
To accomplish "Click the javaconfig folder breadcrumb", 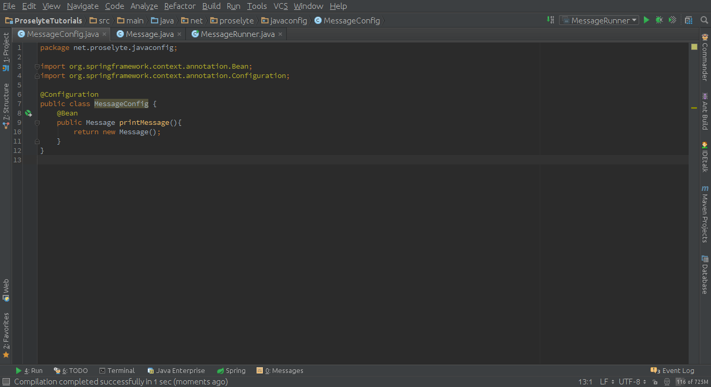I will (284, 21).
